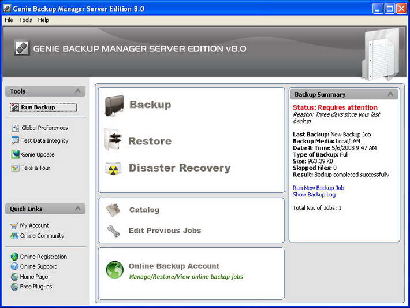Click Manage/Restore/View online backup jobs text
410x308 pixels.
tap(186, 277)
